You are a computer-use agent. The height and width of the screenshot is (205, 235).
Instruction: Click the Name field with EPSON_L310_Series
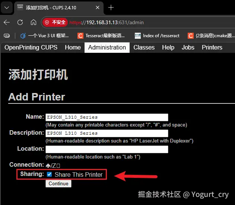107,117
